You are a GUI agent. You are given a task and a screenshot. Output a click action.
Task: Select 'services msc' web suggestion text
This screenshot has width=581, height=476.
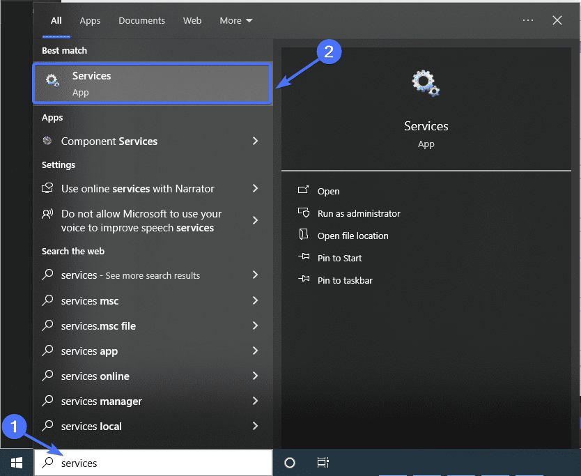pos(90,300)
